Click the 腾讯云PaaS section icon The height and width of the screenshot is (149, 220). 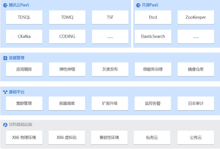(5, 5)
